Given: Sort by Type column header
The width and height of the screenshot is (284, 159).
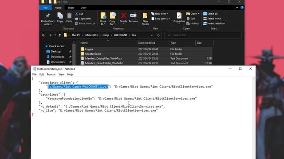Looking at the screenshot, I should pos(173,43).
